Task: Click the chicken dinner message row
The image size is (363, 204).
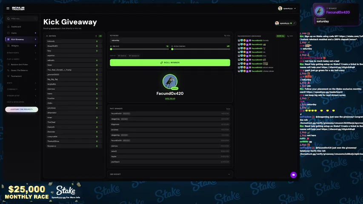Action: click(256, 71)
